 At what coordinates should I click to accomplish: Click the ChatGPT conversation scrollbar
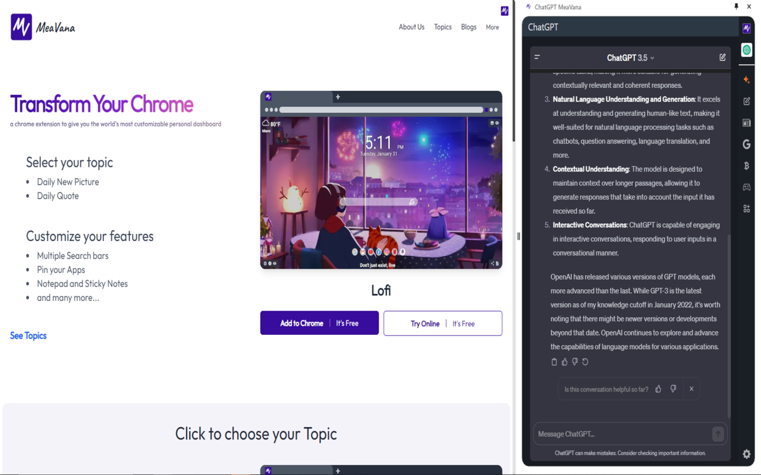[x=729, y=327]
